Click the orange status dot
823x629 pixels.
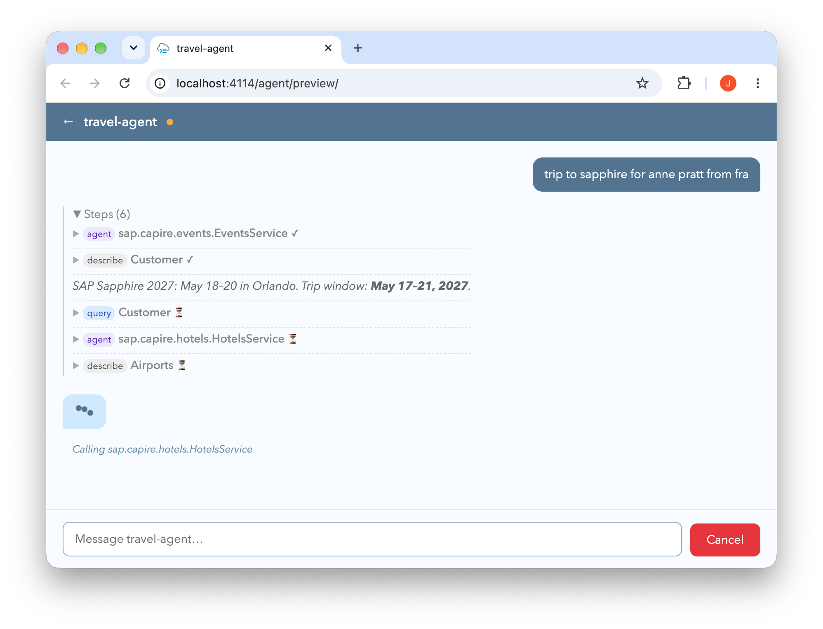coord(170,122)
